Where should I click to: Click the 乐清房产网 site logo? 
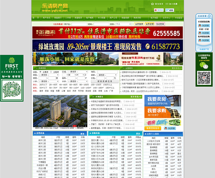click(55, 8)
